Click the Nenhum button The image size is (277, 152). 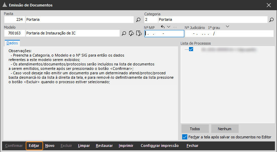click(225, 129)
